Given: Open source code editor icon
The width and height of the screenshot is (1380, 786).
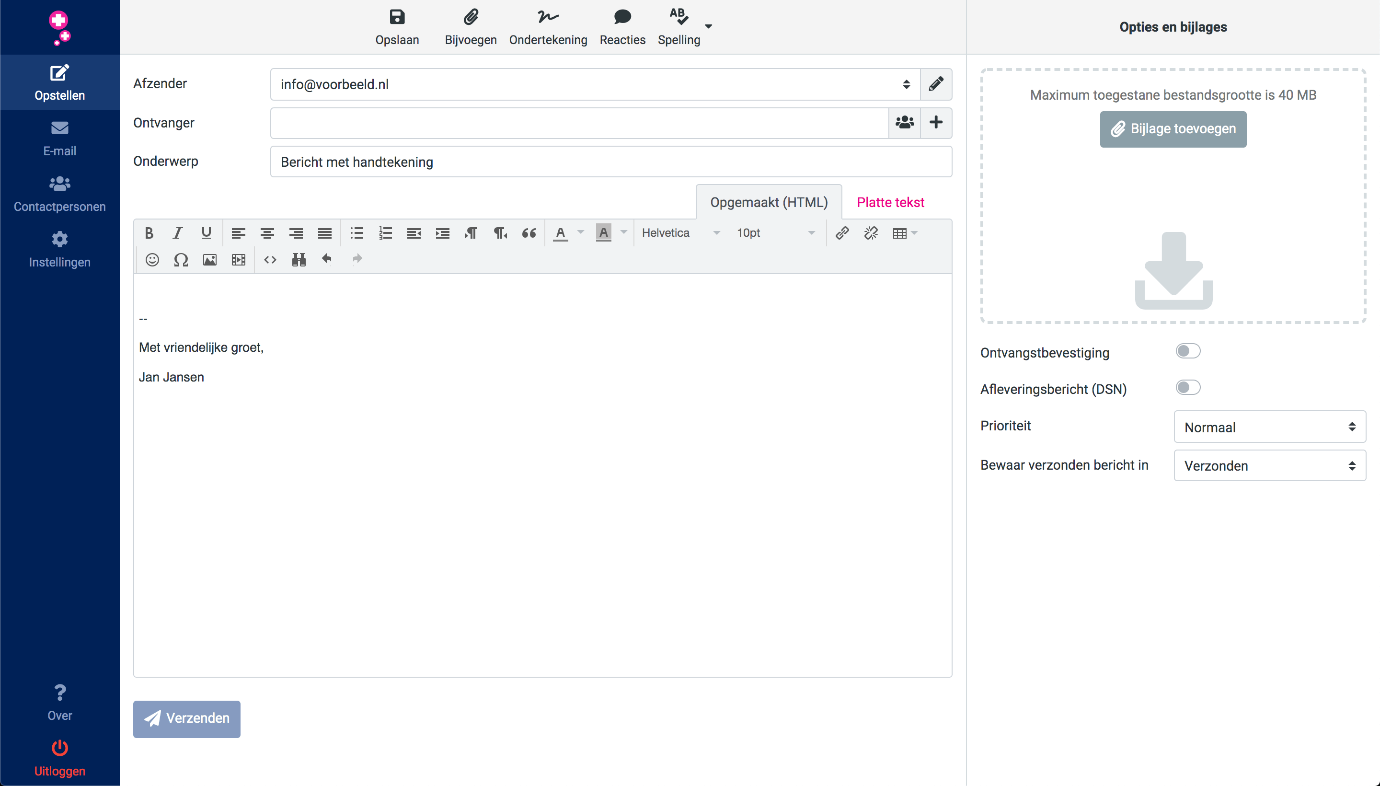Looking at the screenshot, I should (x=270, y=260).
